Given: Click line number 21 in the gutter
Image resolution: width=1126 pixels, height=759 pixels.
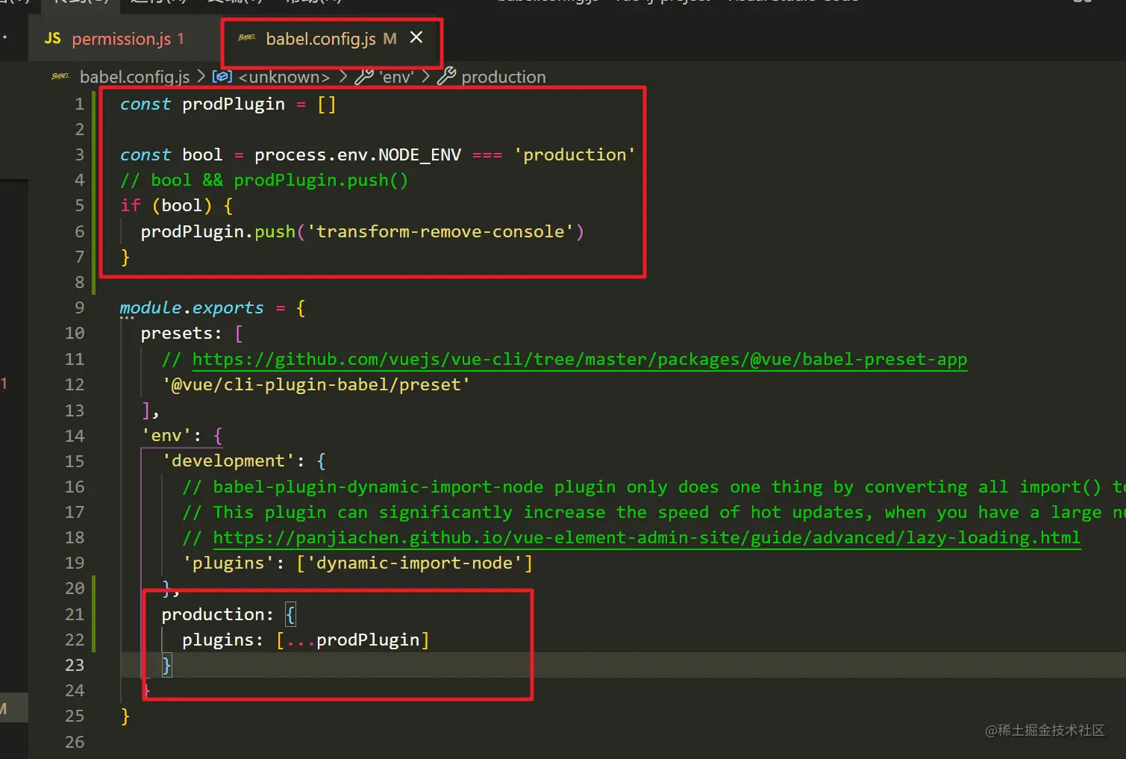Looking at the screenshot, I should (x=75, y=614).
